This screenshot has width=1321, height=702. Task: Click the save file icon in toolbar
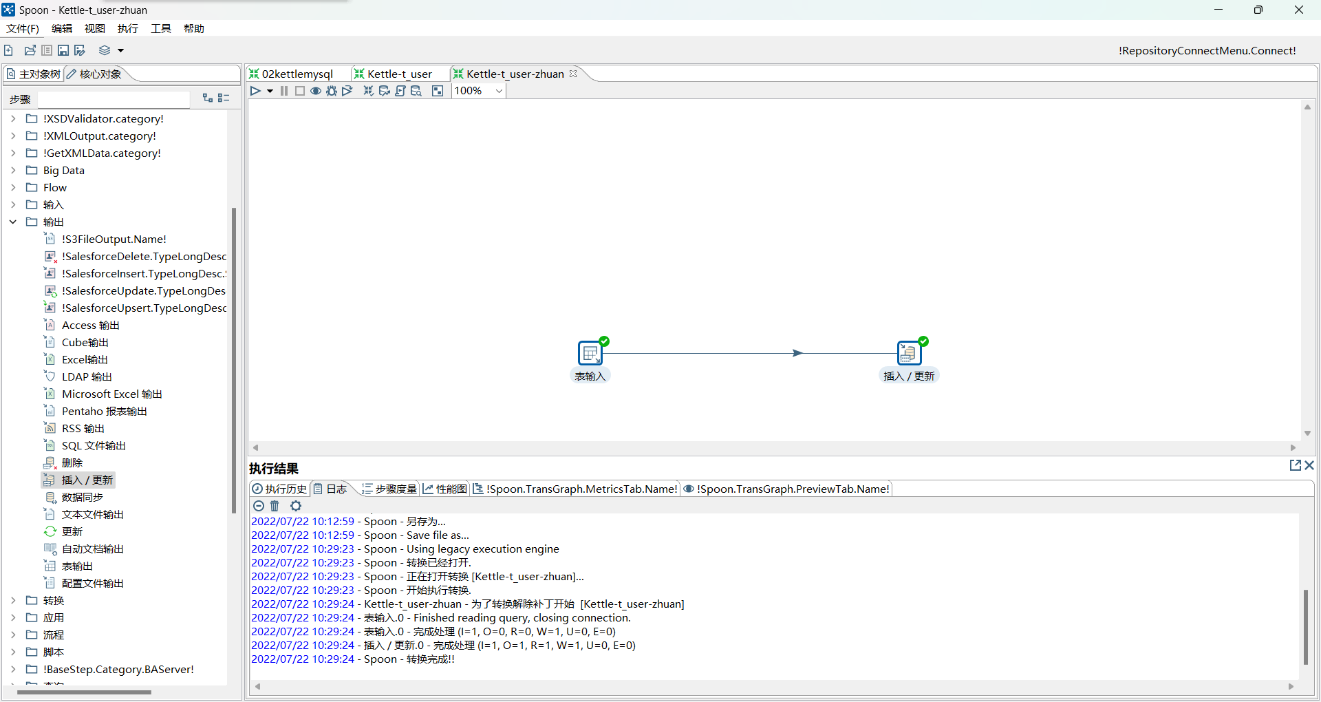tap(63, 50)
